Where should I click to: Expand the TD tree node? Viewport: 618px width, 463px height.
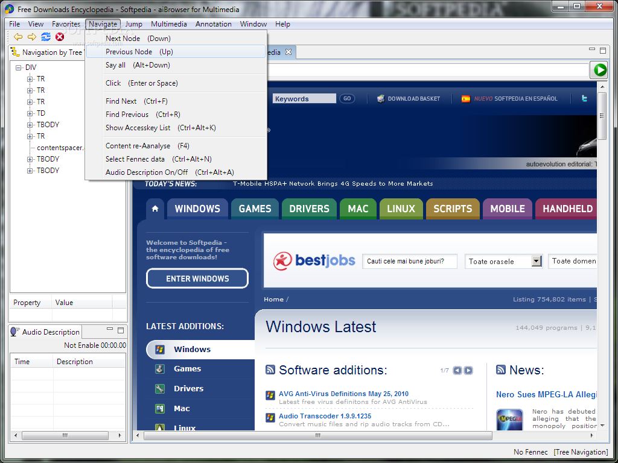click(30, 113)
